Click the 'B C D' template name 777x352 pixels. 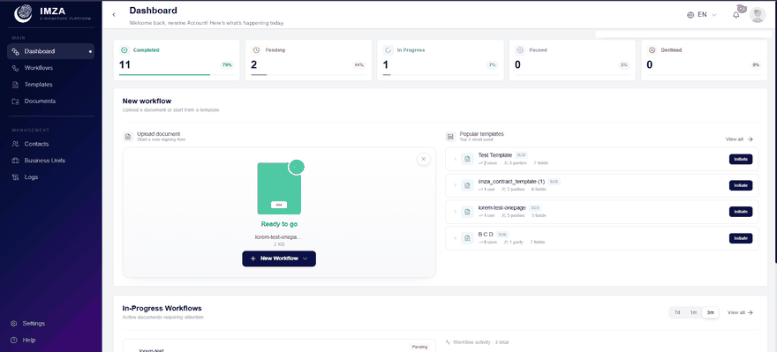486,234
